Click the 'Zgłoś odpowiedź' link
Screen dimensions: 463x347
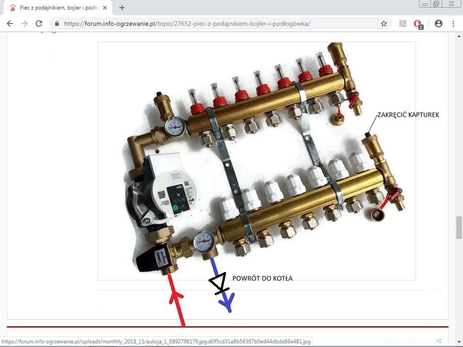(x=407, y=341)
